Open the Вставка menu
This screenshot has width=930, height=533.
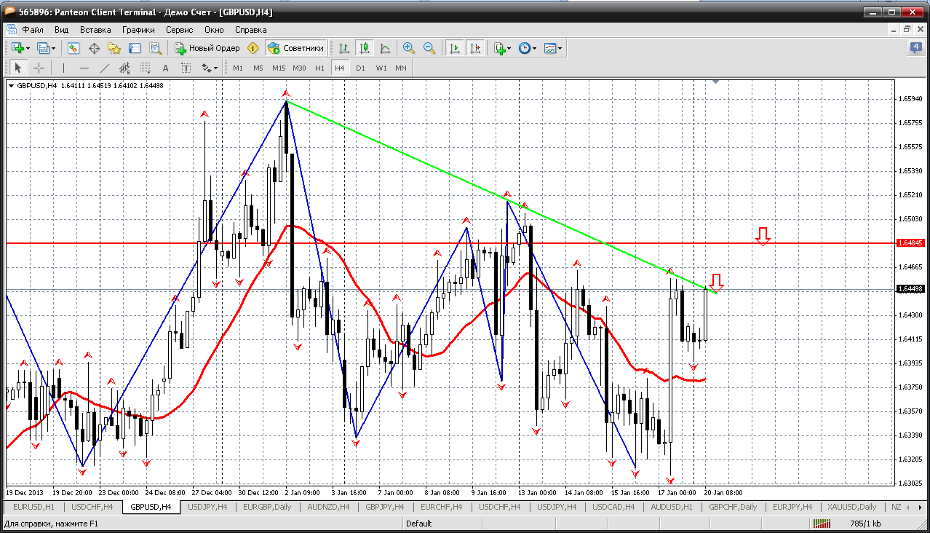click(x=95, y=30)
